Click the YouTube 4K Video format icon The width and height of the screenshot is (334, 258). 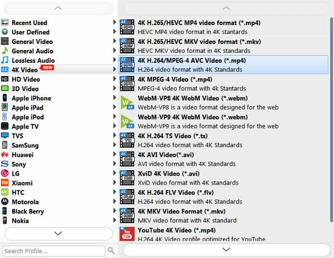(127, 234)
